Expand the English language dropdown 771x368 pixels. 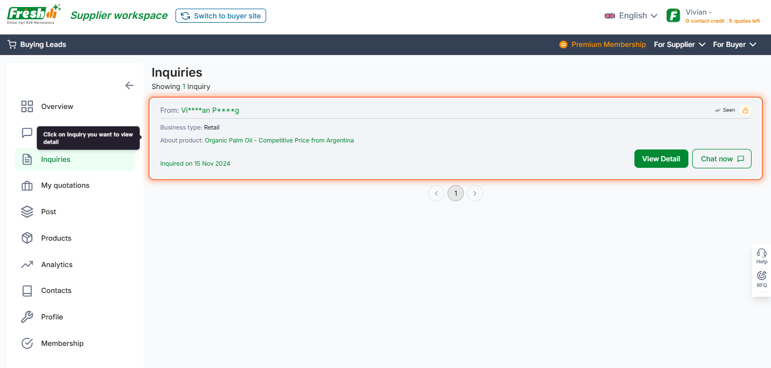(x=631, y=16)
